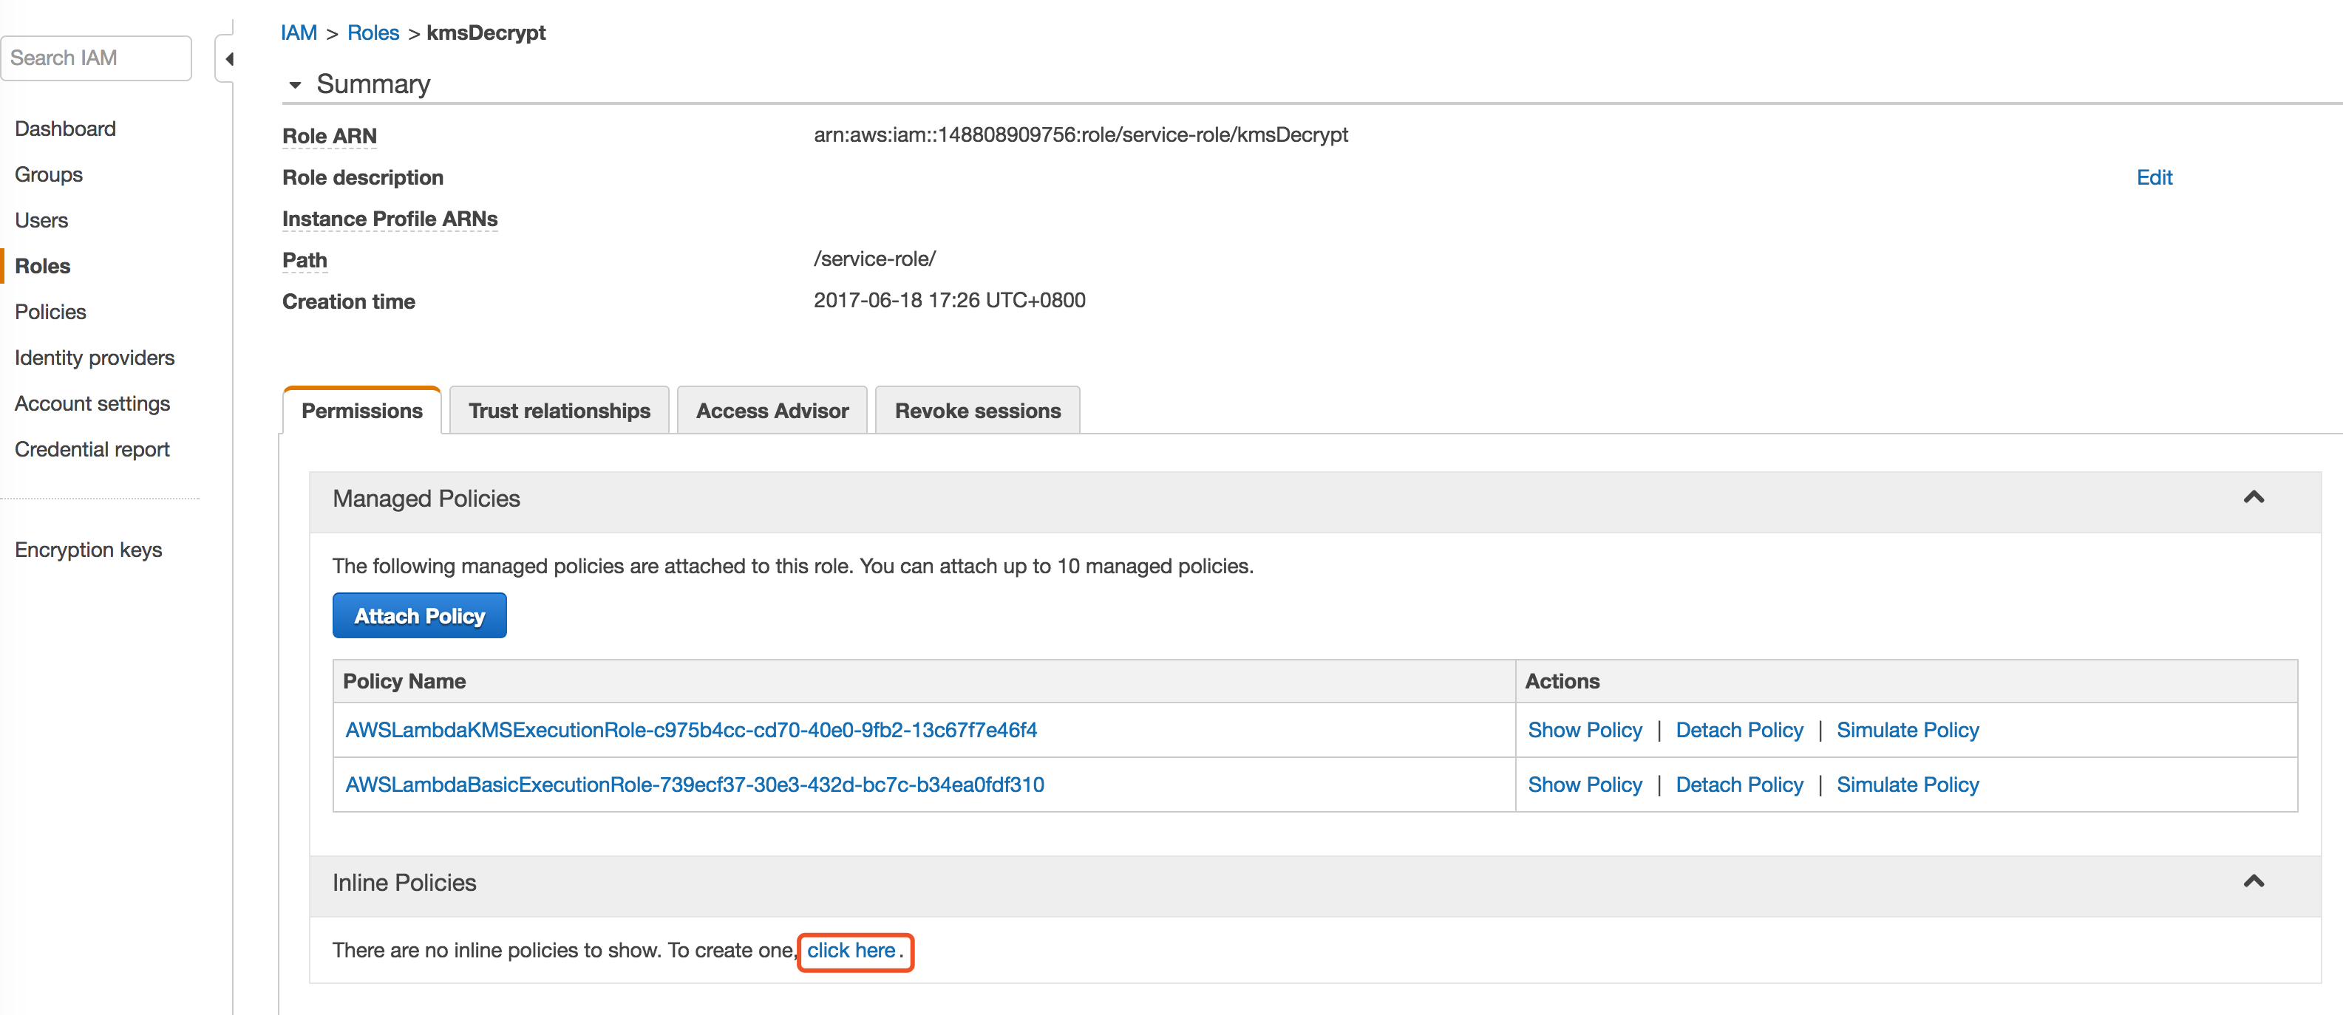Viewport: 2343px width, 1015px height.
Task: Click the kmsDecrypt breadcrumb text
Action: 486,34
